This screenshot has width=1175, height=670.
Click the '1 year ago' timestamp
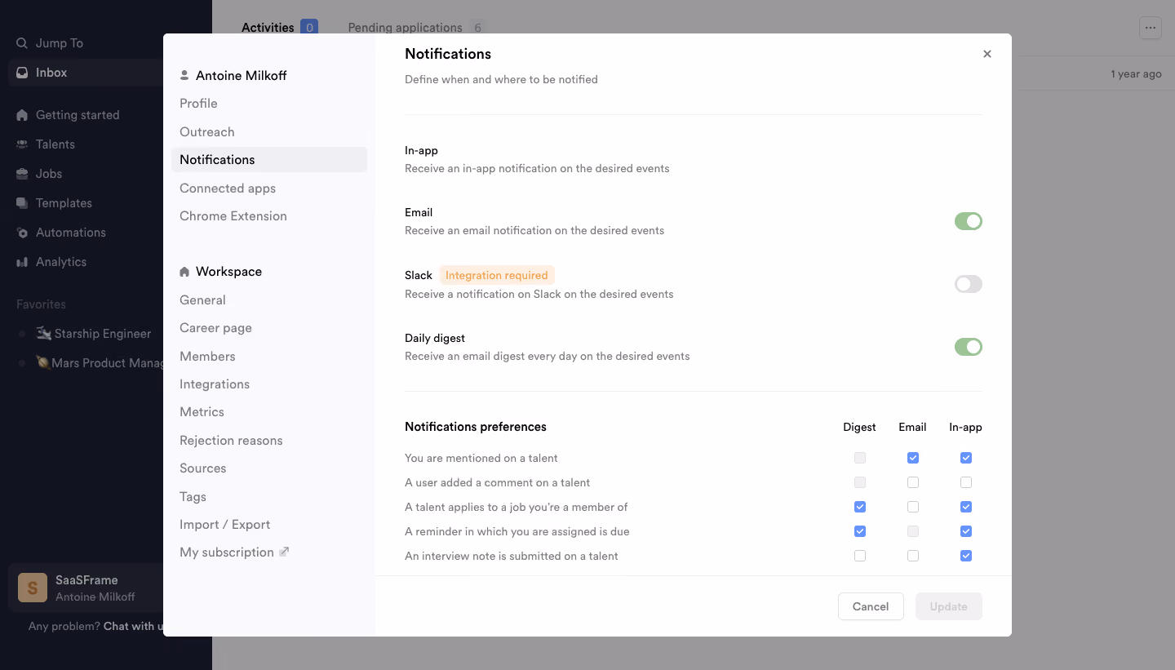click(1136, 73)
